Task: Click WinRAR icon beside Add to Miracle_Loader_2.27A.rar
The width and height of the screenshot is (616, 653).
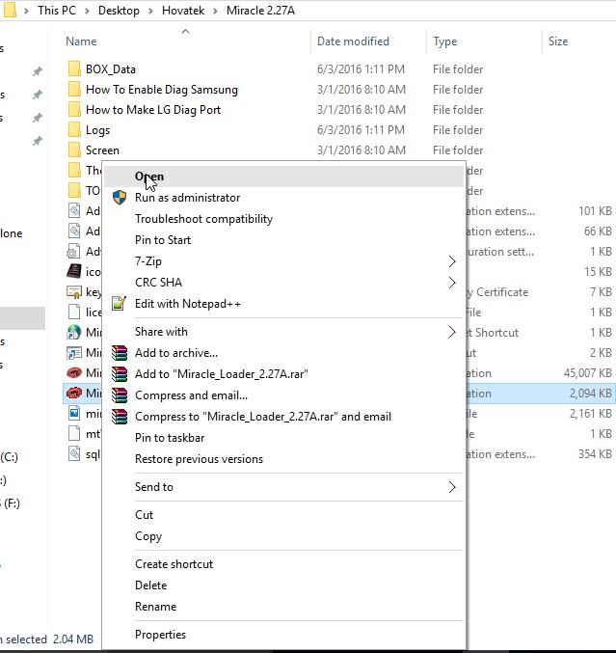Action: 120,374
